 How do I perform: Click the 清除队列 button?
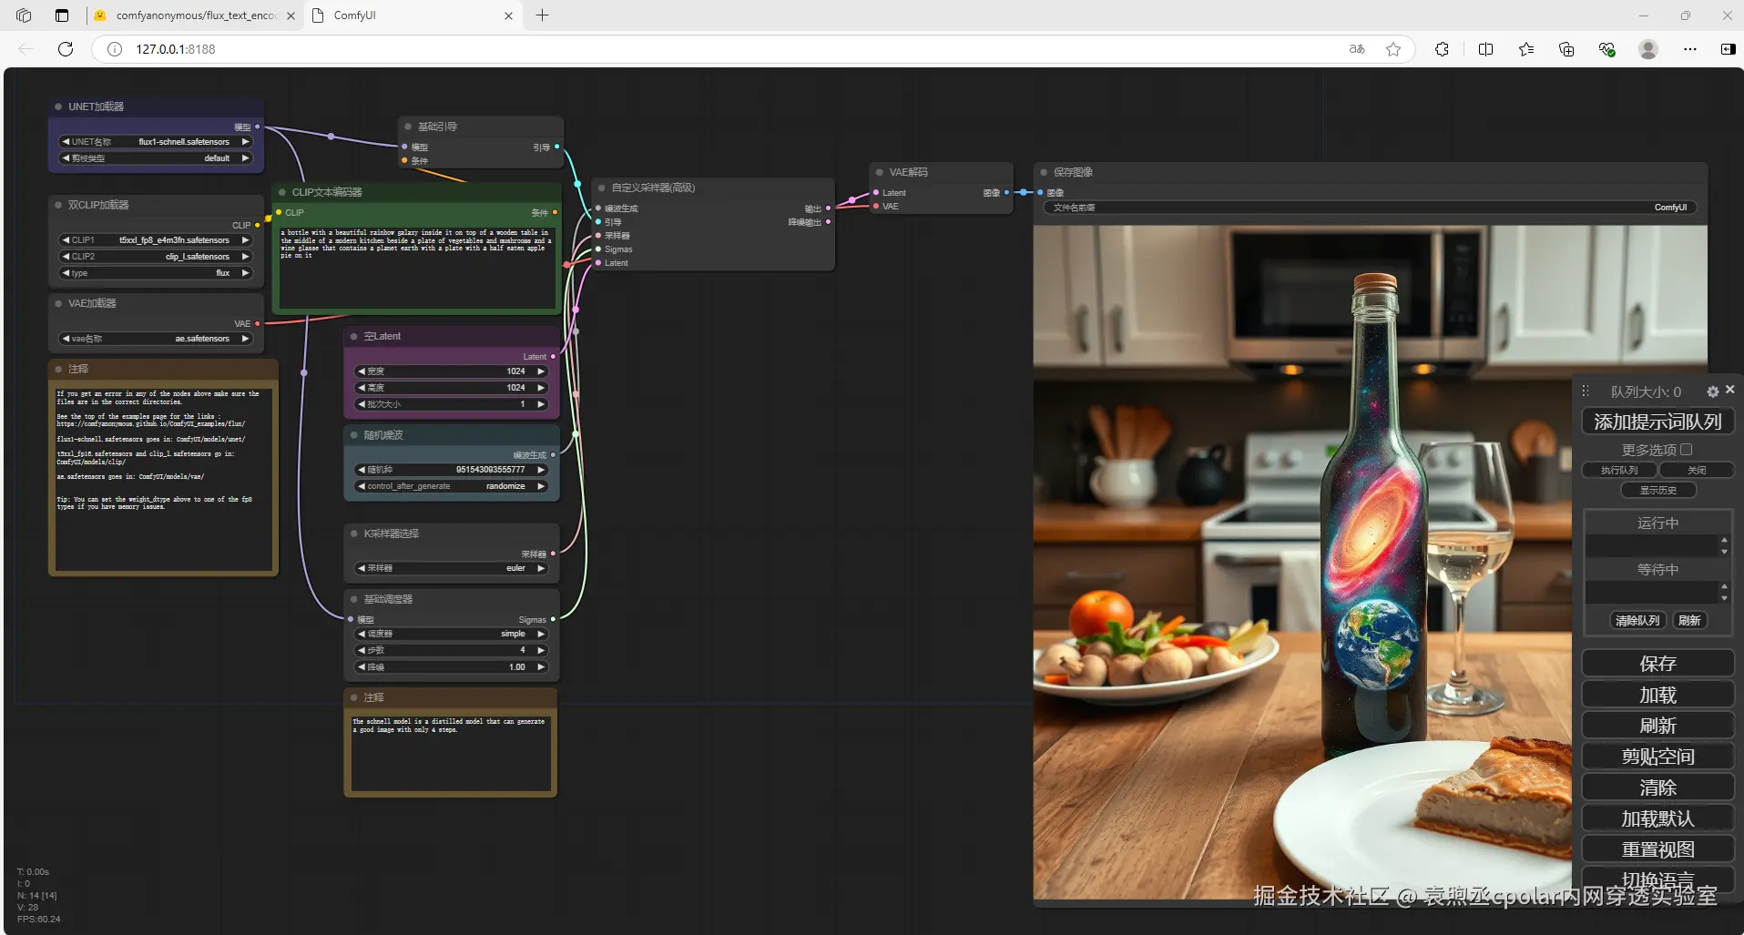click(x=1637, y=620)
